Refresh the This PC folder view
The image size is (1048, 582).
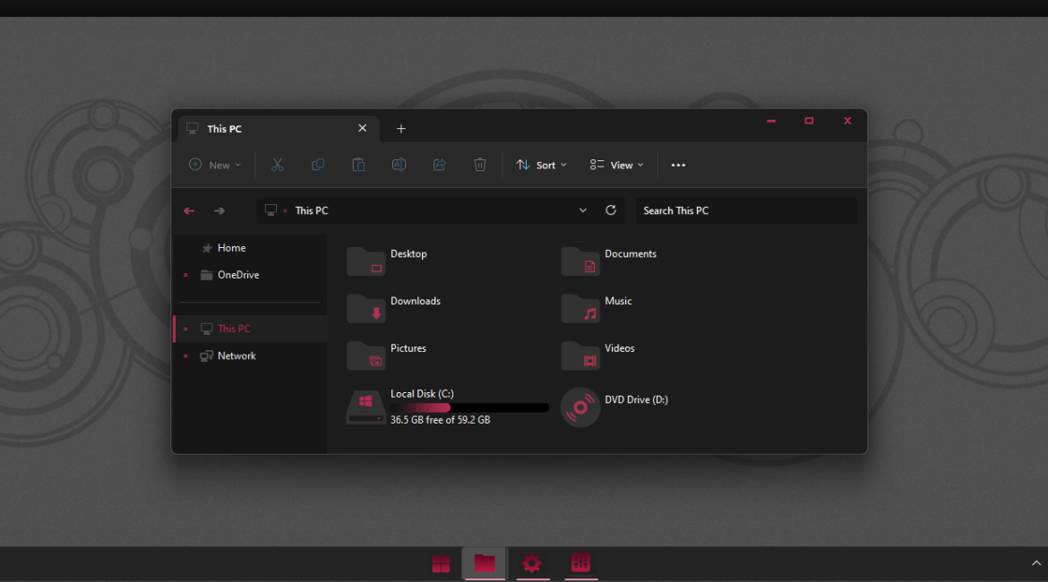pos(611,210)
